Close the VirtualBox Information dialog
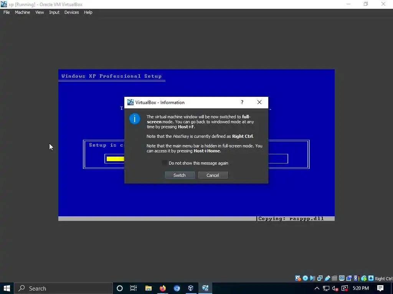Screen dimensions: 393x294 [x=259, y=102]
